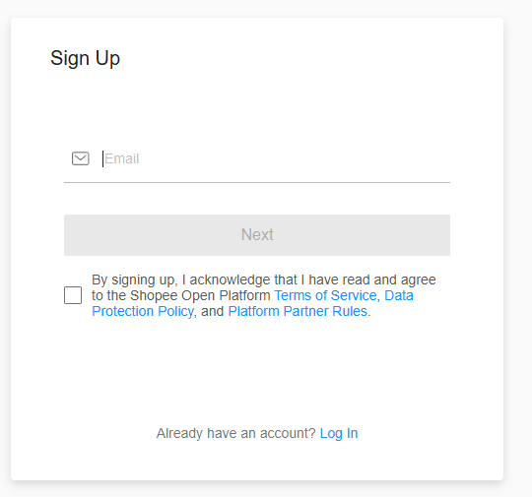The width and height of the screenshot is (532, 497).
Task: Click the underline below the Email field
Action: tap(257, 182)
